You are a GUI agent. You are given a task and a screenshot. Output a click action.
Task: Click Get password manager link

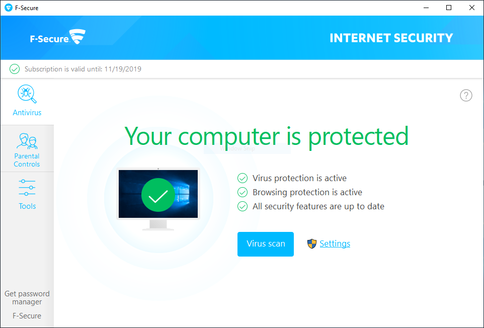click(27, 298)
